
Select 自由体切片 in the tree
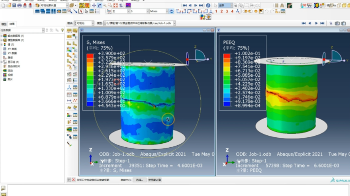click(14, 66)
